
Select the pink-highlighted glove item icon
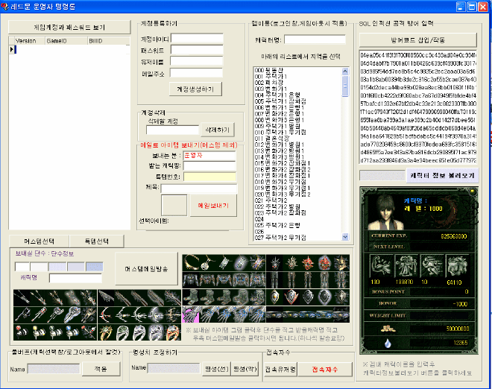pos(190,314)
